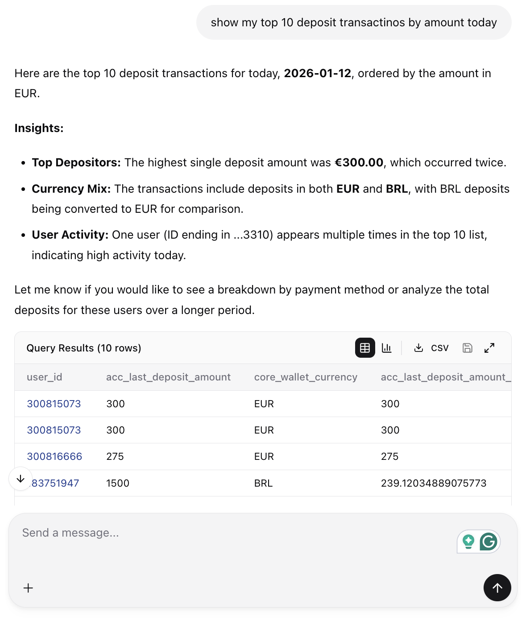Viewport: 530px width, 620px height.
Task: Open the Grammarly G icon
Action: click(x=489, y=541)
